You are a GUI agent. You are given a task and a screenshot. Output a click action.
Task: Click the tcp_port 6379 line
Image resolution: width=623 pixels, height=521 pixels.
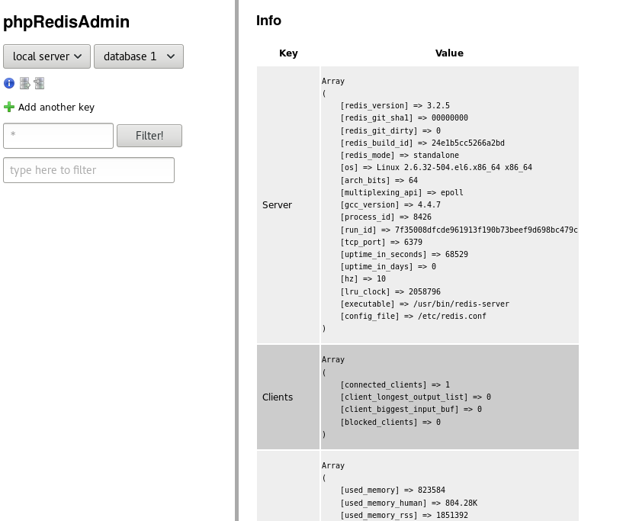pos(381,243)
